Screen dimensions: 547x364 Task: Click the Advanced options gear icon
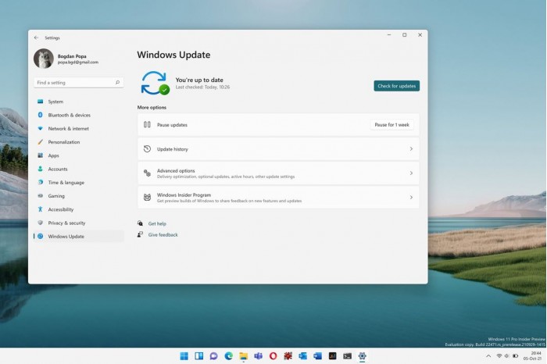point(147,173)
